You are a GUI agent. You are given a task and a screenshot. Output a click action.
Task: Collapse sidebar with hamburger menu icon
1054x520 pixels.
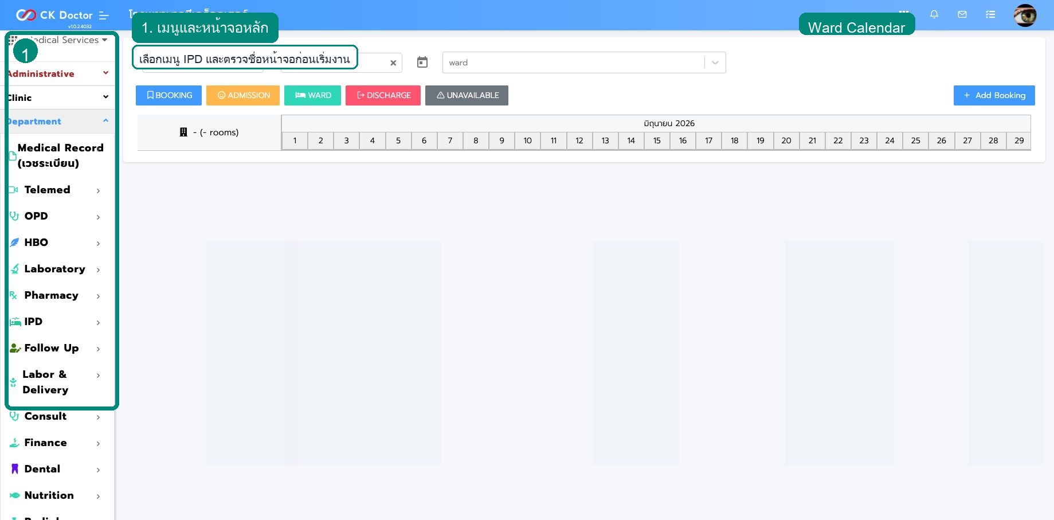(104, 15)
